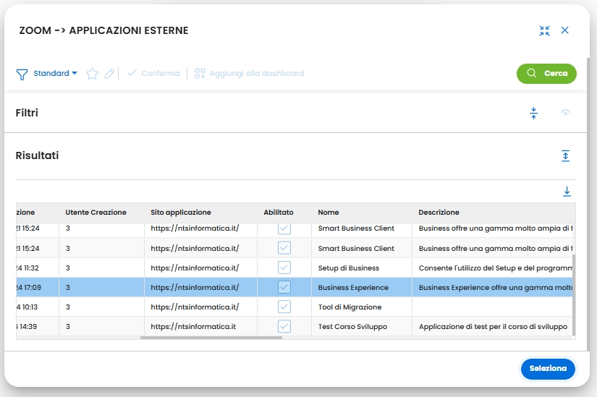This screenshot has width=597, height=397.
Task: Sort by the Descrizione column header
Action: tap(439, 213)
